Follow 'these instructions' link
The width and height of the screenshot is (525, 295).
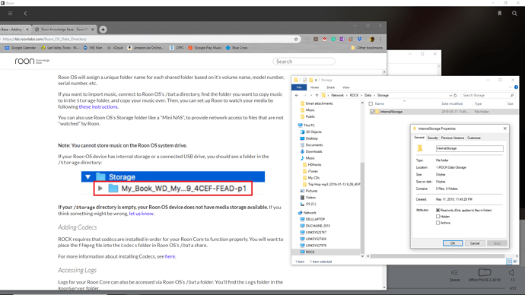(x=98, y=106)
